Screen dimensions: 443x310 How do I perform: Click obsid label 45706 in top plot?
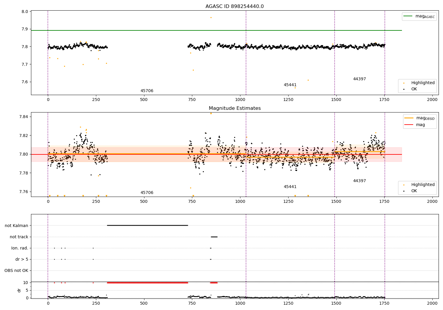[x=147, y=91]
